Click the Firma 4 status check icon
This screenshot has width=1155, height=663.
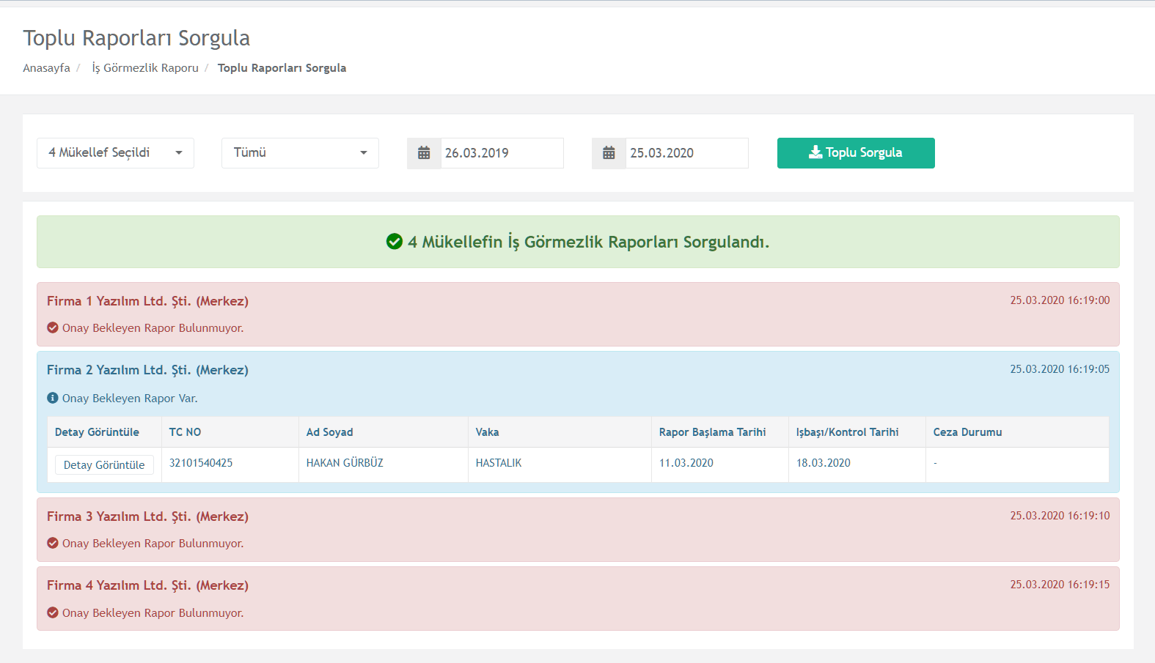click(53, 612)
